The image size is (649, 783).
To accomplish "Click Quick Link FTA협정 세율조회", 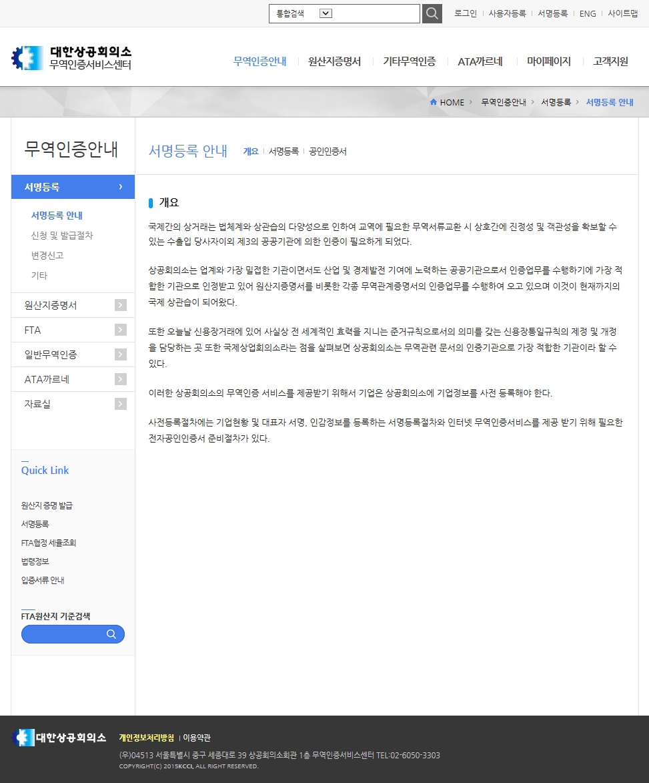I will 49,543.
